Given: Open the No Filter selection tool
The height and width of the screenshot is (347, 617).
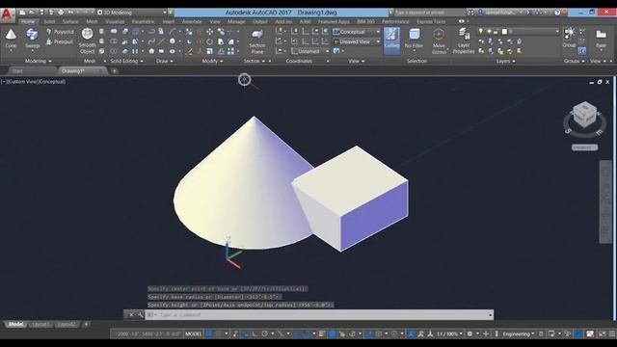Looking at the screenshot, I should (414, 40).
